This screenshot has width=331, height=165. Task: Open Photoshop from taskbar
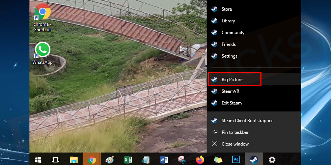click(x=236, y=160)
